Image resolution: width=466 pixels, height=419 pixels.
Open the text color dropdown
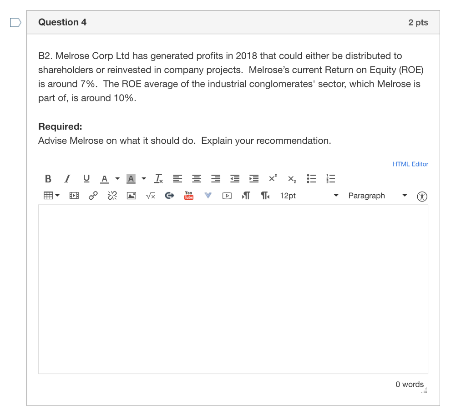click(x=117, y=178)
